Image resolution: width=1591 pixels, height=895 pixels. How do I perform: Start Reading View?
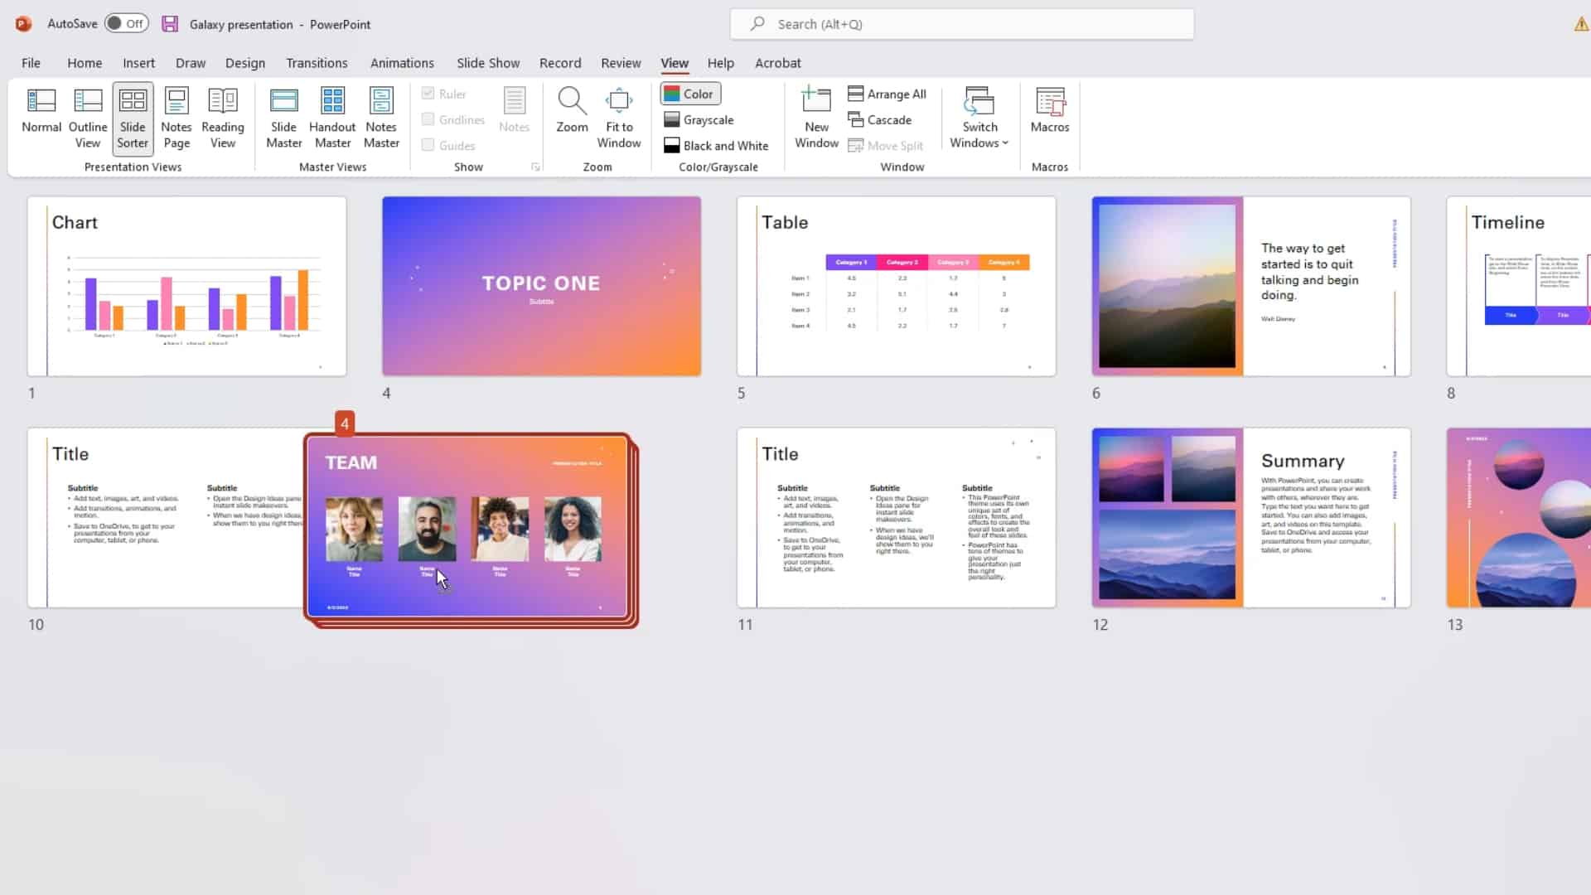click(222, 116)
